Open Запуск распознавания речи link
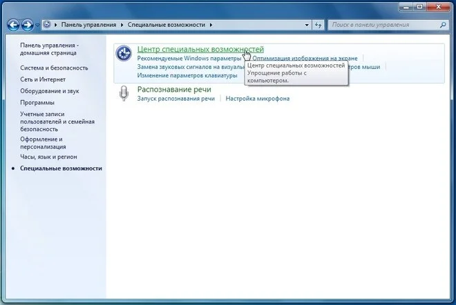This screenshot has height=305, width=456. tap(176, 99)
